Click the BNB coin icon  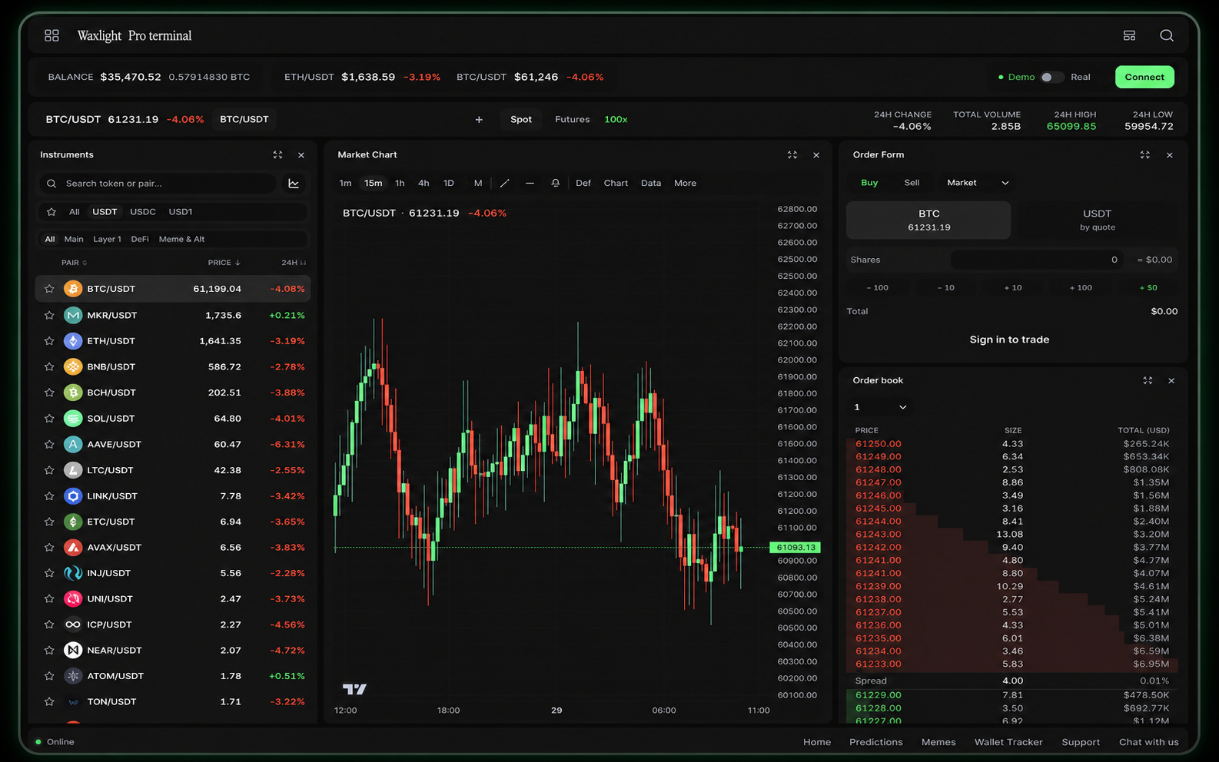[x=73, y=366]
